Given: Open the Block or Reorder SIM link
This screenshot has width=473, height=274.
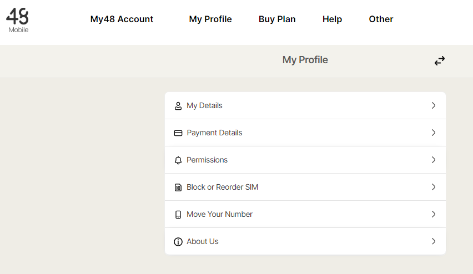Looking at the screenshot, I should coord(222,187).
